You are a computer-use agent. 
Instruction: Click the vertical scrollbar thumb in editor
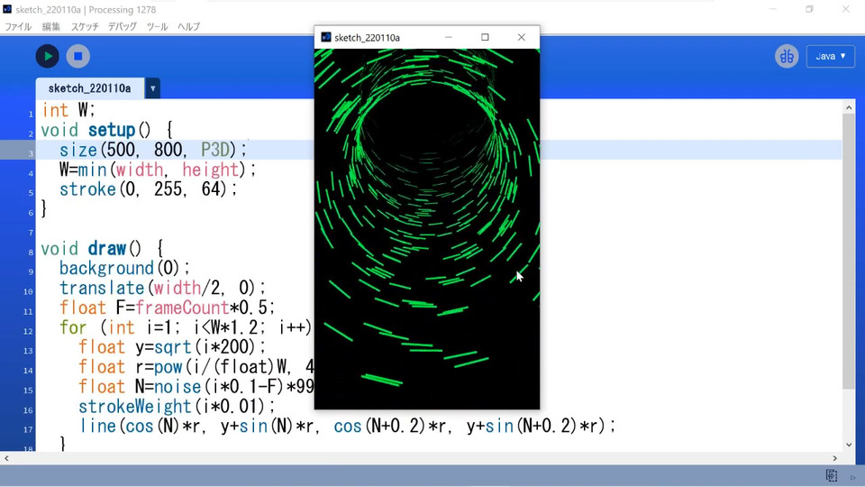point(849,252)
